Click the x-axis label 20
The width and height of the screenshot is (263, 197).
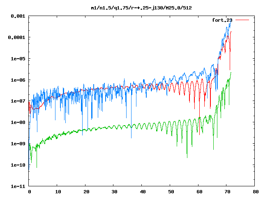86,192
